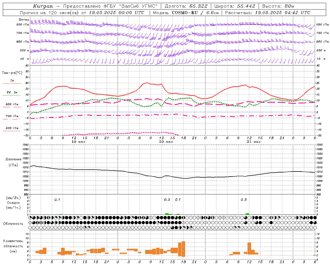This screenshot has width=330, height=264.
Task: Click the 500 м wind level label, left side
Action: (24, 50)
